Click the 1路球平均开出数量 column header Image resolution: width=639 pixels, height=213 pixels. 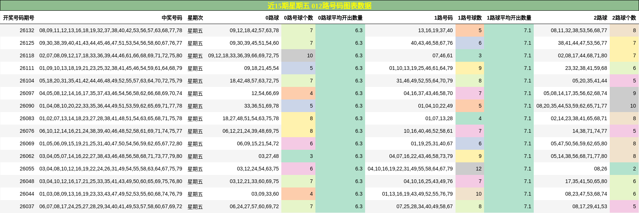[509, 18]
